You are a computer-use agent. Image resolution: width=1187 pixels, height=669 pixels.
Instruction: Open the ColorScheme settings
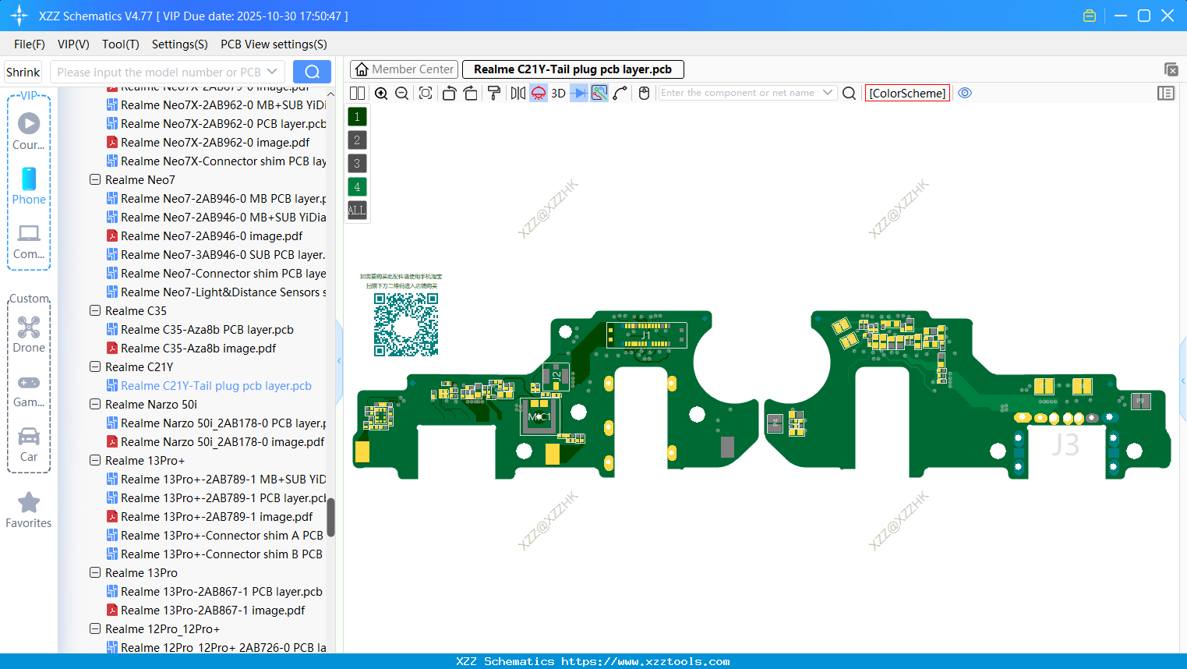pyautogui.click(x=907, y=93)
